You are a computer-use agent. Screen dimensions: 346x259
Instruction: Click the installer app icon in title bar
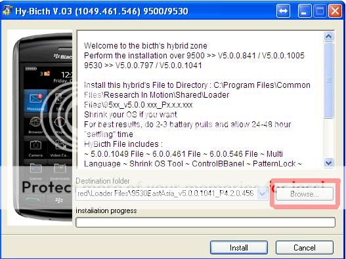7,10
